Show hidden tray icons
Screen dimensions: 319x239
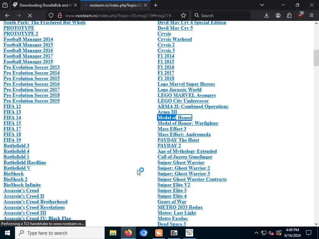(256, 233)
